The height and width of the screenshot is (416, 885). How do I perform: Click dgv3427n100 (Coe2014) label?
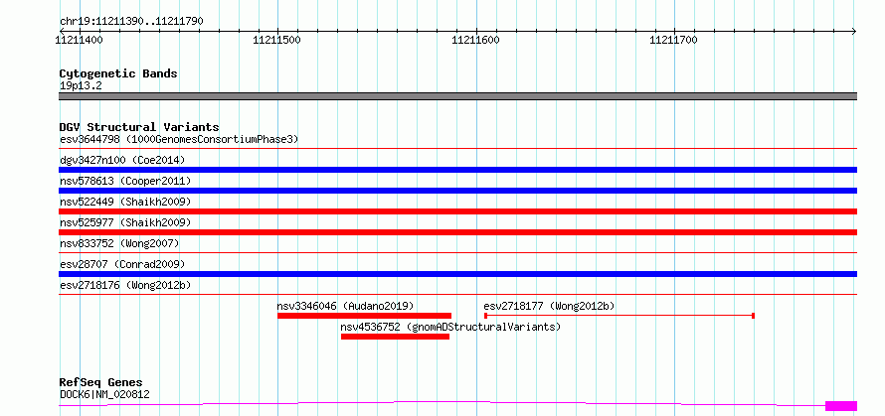click(122, 160)
